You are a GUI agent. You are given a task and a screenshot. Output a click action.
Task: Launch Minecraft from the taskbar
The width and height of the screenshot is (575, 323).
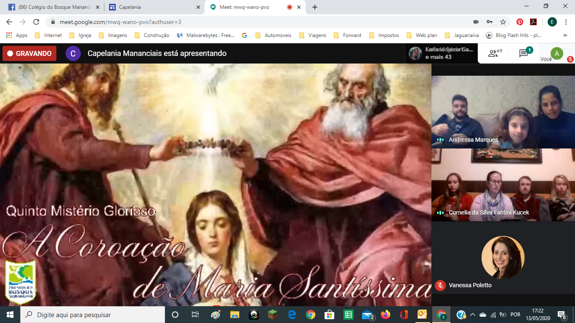tap(273, 315)
